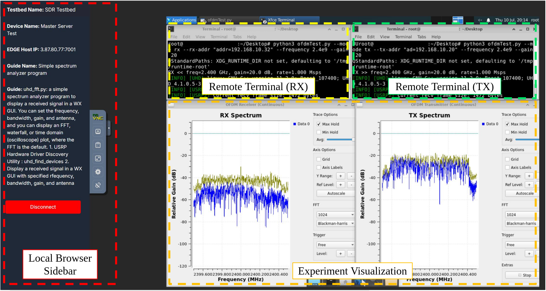This screenshot has height=291, width=546.
Task: Collapse the noVNC control bar handle
Action: point(109,128)
